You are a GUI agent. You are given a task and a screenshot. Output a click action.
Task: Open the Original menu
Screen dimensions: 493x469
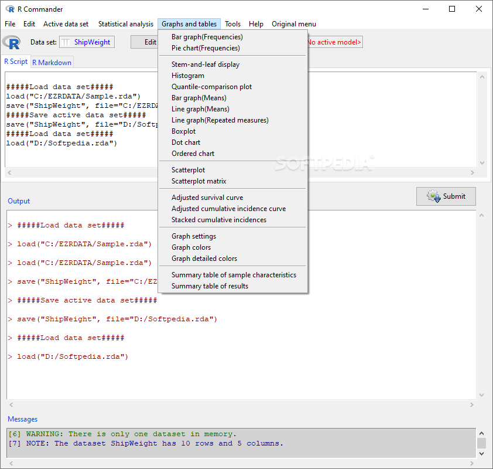pos(294,24)
